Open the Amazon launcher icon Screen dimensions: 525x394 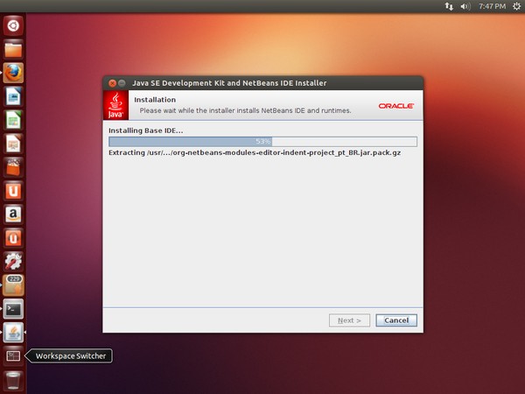13,215
